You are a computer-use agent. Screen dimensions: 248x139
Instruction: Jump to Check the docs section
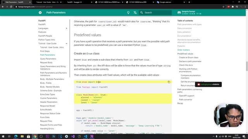coord(186,65)
